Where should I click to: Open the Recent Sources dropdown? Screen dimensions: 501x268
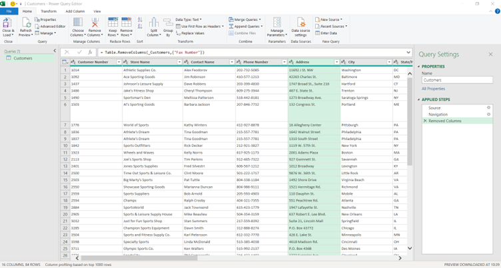[331, 27]
